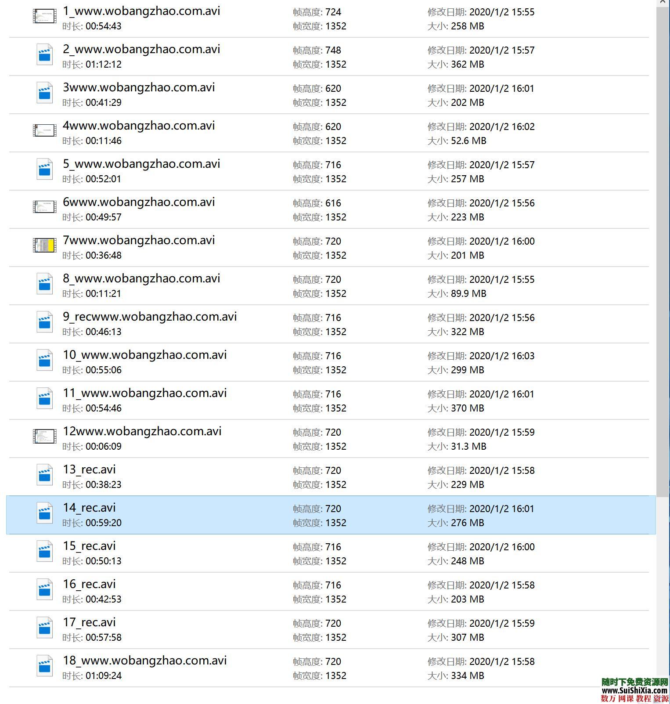Click the duration 01:09:24 text

pos(104,676)
